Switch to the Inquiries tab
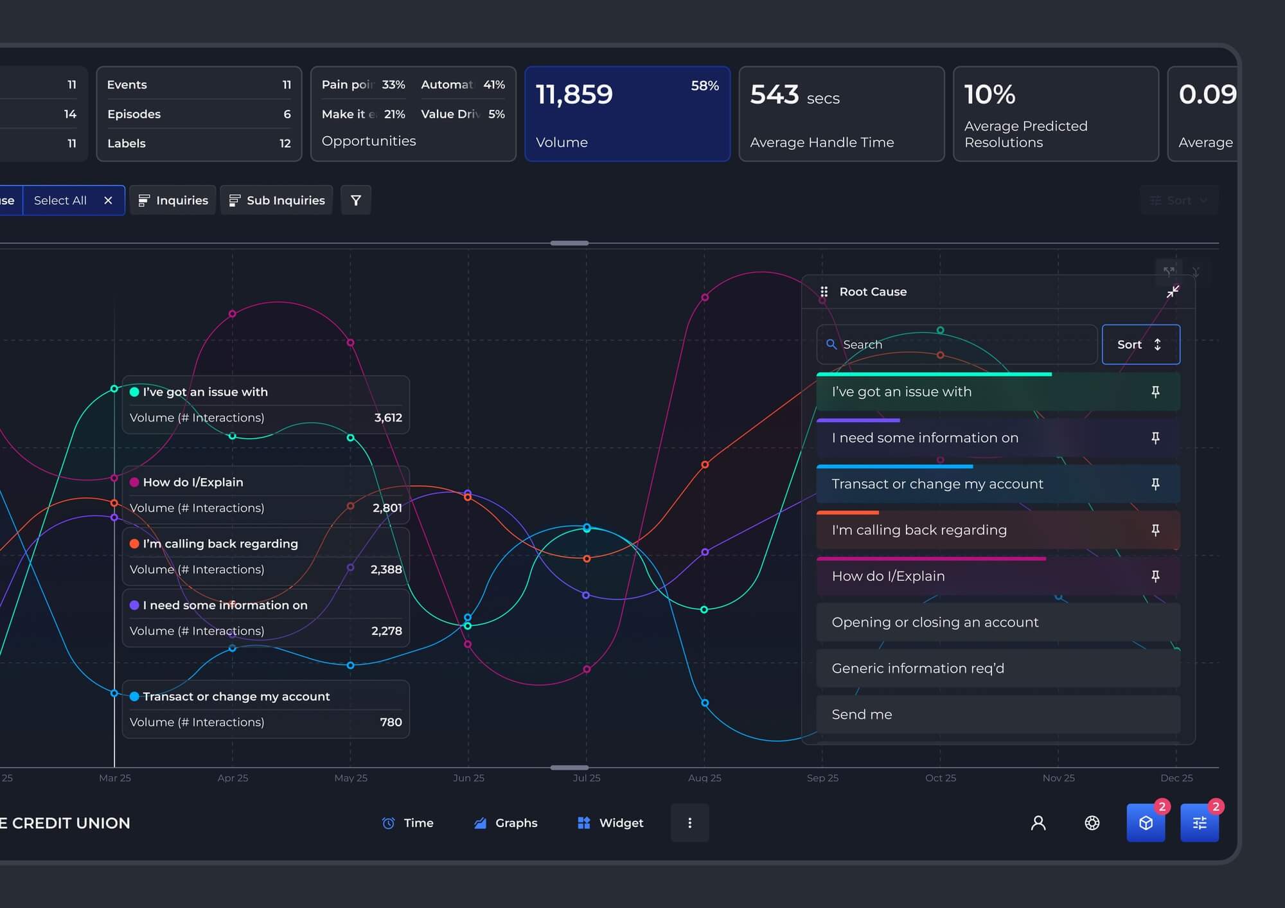 pos(173,200)
